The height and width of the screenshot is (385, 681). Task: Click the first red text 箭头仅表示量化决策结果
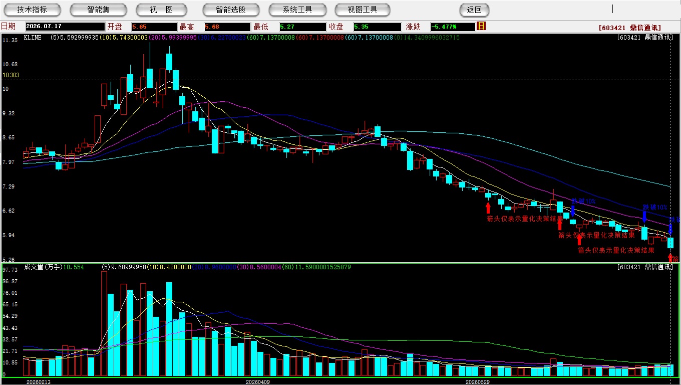pyautogui.click(x=525, y=219)
